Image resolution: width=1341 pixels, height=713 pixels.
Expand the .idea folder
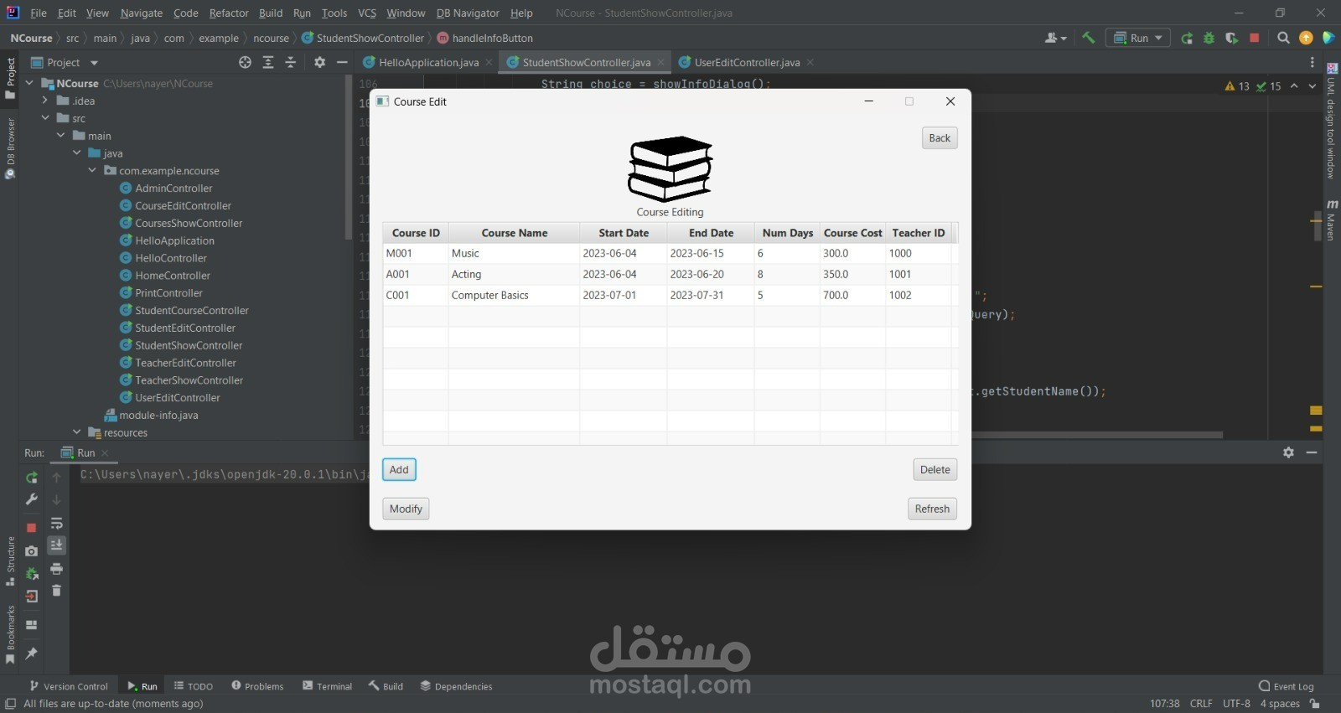(45, 101)
